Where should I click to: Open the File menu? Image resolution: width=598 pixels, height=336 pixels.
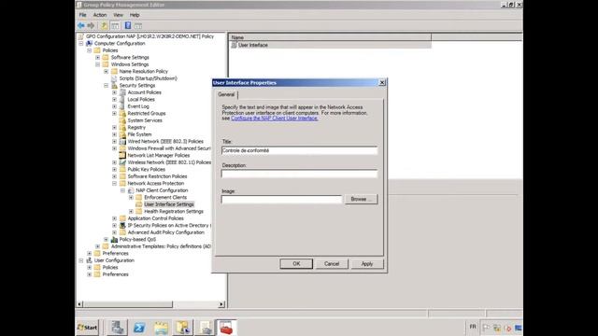click(x=83, y=15)
